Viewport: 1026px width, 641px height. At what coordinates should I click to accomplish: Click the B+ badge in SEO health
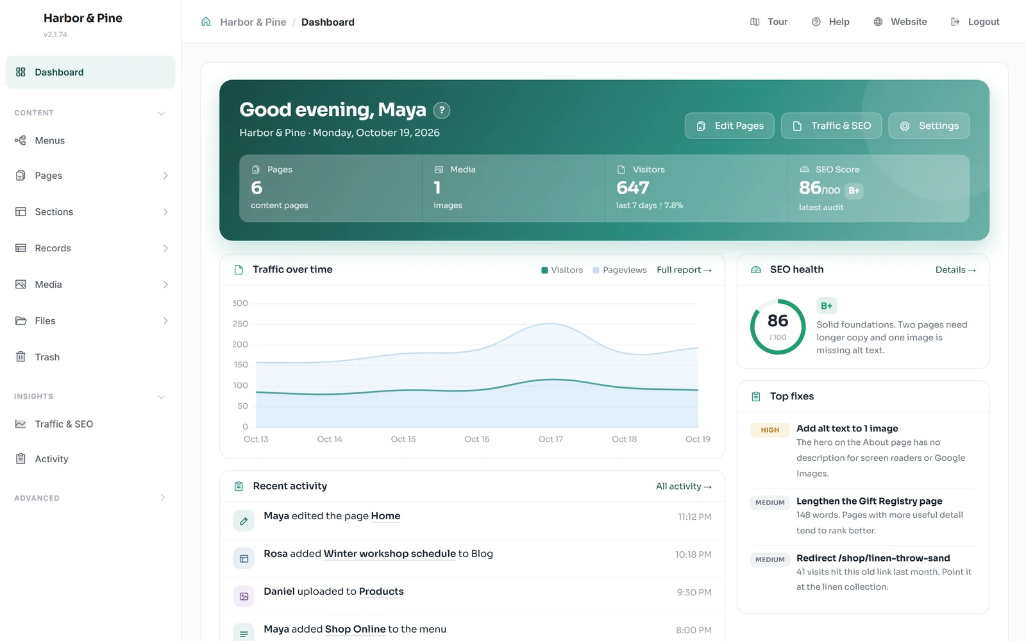827,306
